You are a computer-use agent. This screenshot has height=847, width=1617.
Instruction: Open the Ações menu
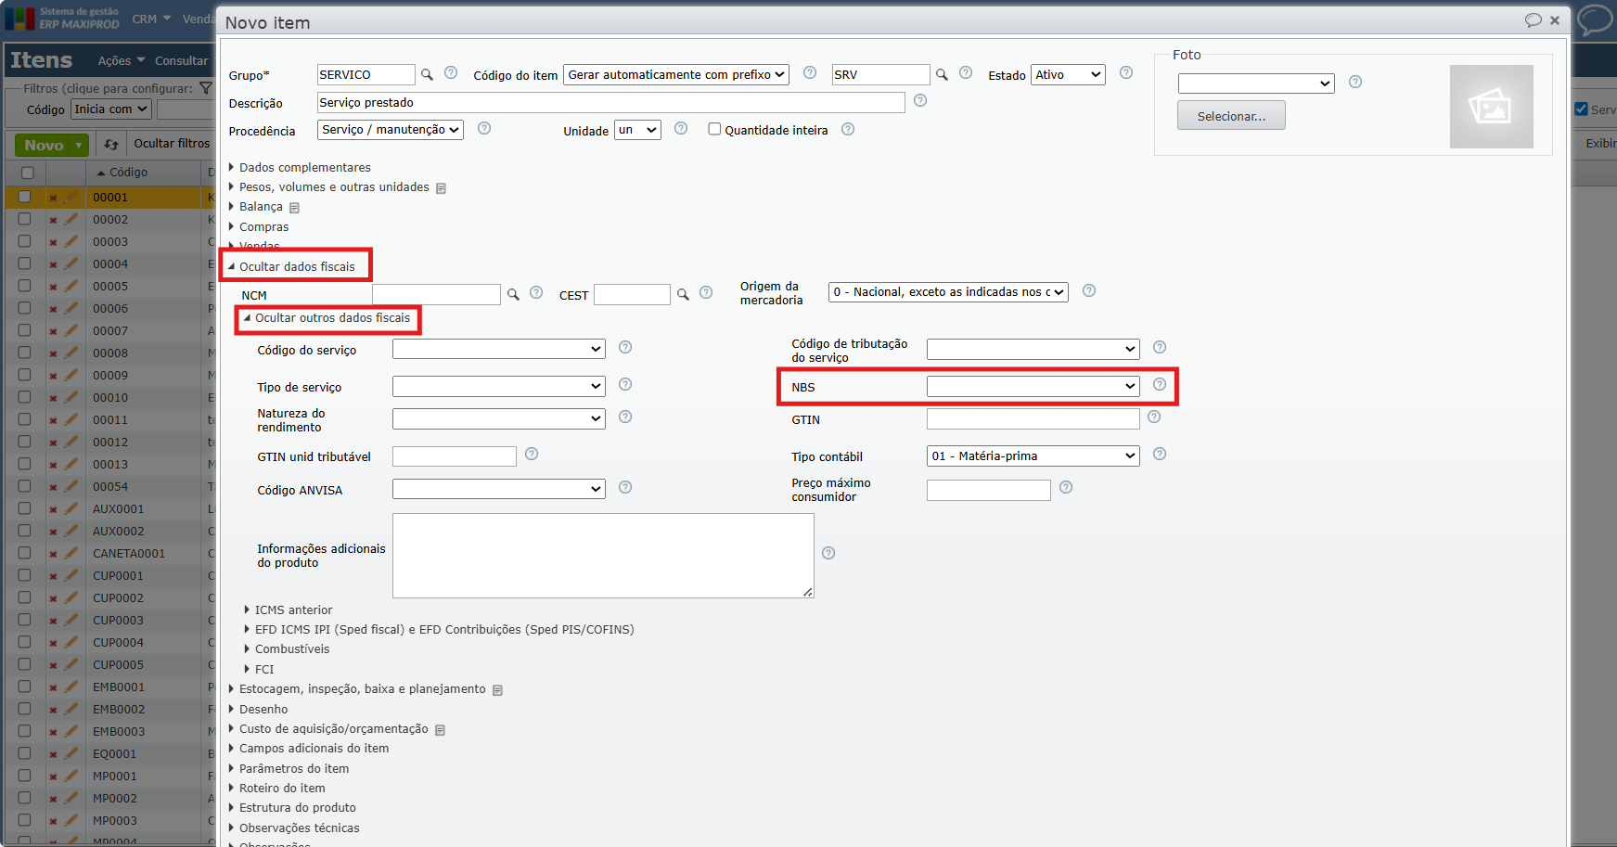pyautogui.click(x=122, y=60)
